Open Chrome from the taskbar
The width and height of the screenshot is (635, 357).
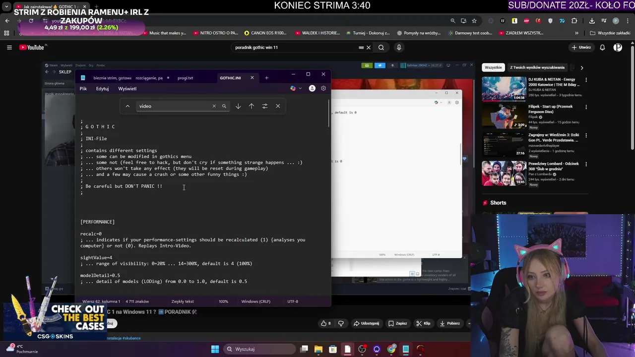[x=391, y=349]
